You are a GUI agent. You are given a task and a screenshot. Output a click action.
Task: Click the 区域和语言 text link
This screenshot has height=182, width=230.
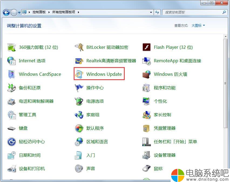[97, 142]
